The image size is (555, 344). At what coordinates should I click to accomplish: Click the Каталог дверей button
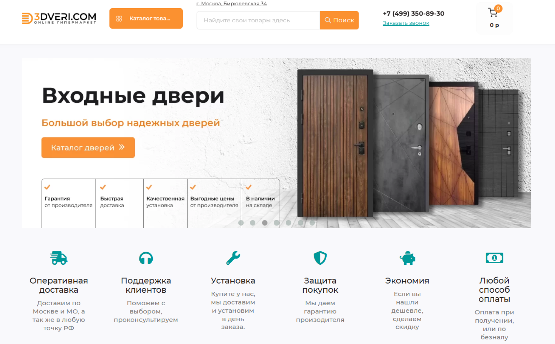coord(88,147)
